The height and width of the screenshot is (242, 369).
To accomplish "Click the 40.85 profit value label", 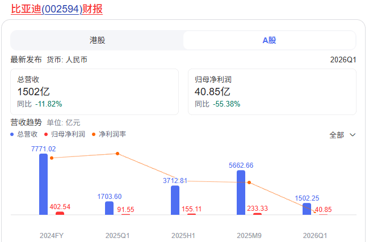I will tap(324, 209).
